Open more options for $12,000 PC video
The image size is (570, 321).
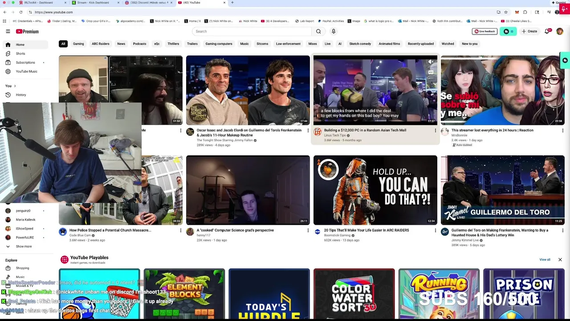[x=435, y=131]
